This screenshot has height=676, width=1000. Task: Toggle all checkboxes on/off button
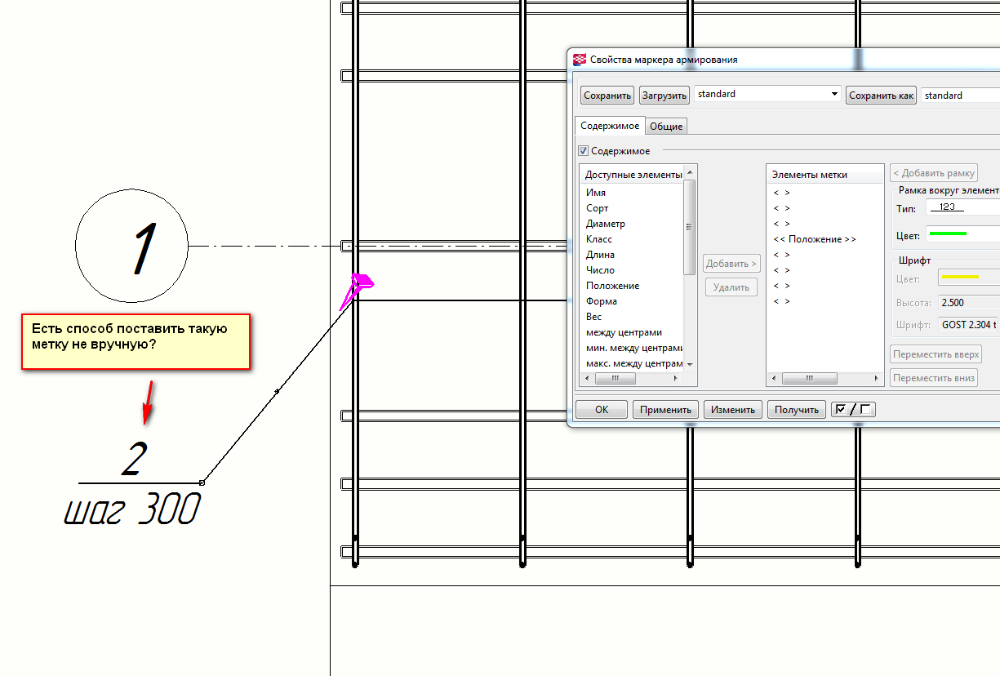click(x=853, y=410)
